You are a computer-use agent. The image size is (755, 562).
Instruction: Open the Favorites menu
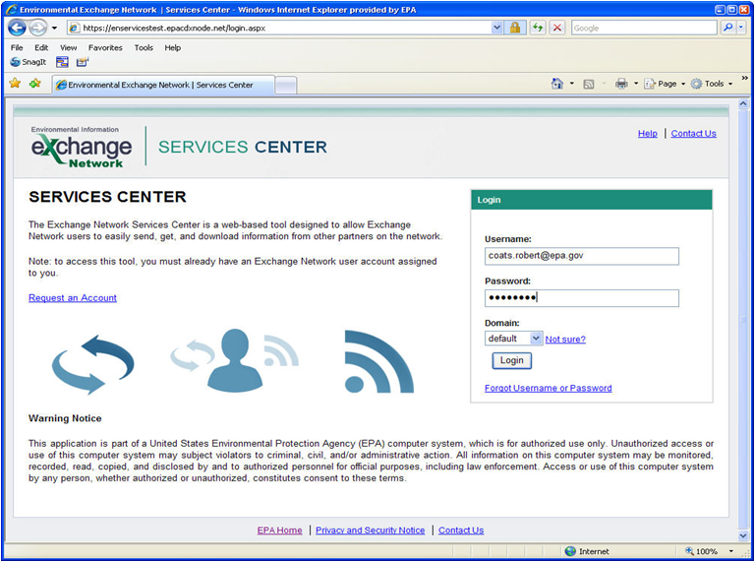point(105,47)
